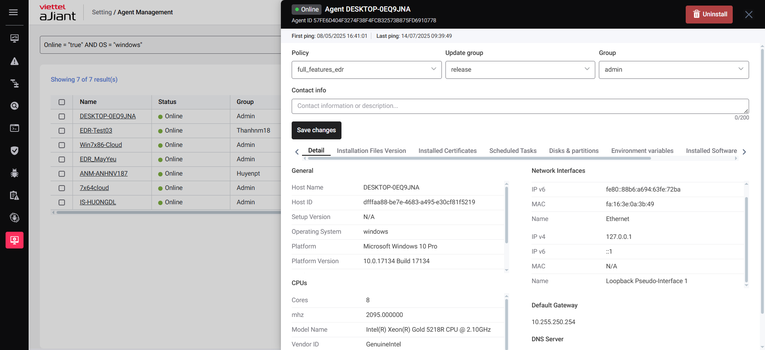This screenshot has height=350, width=765.
Task: Click the shield checkmark icon in the sidebar
Action: (14, 151)
